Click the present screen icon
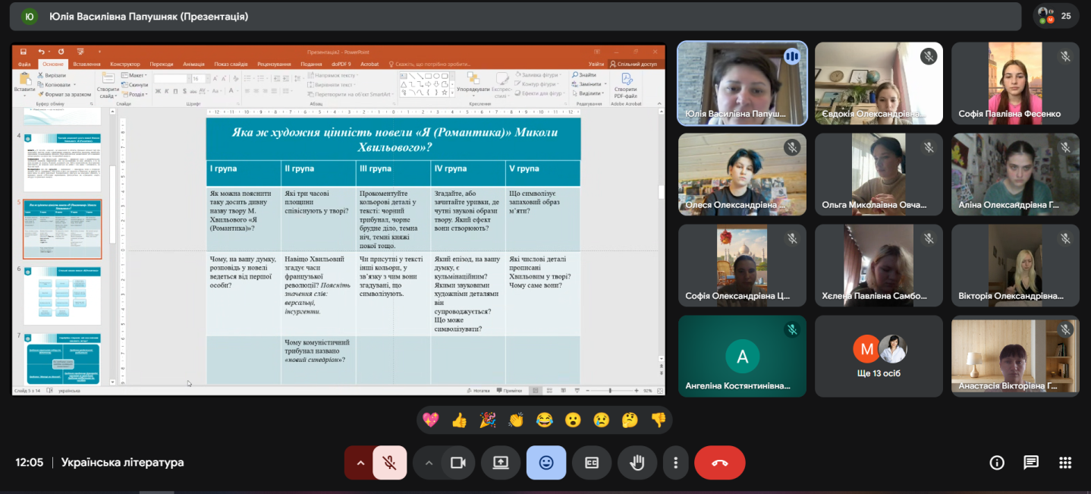Screen dimensions: 1091x494 coord(501,463)
